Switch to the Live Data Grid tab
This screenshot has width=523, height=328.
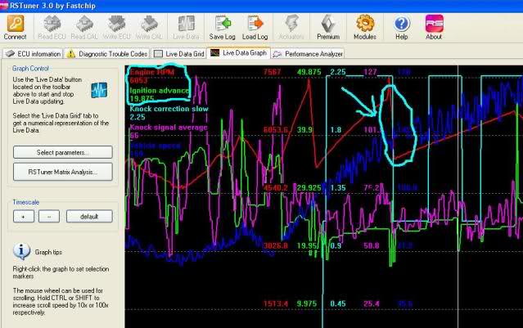pos(178,54)
